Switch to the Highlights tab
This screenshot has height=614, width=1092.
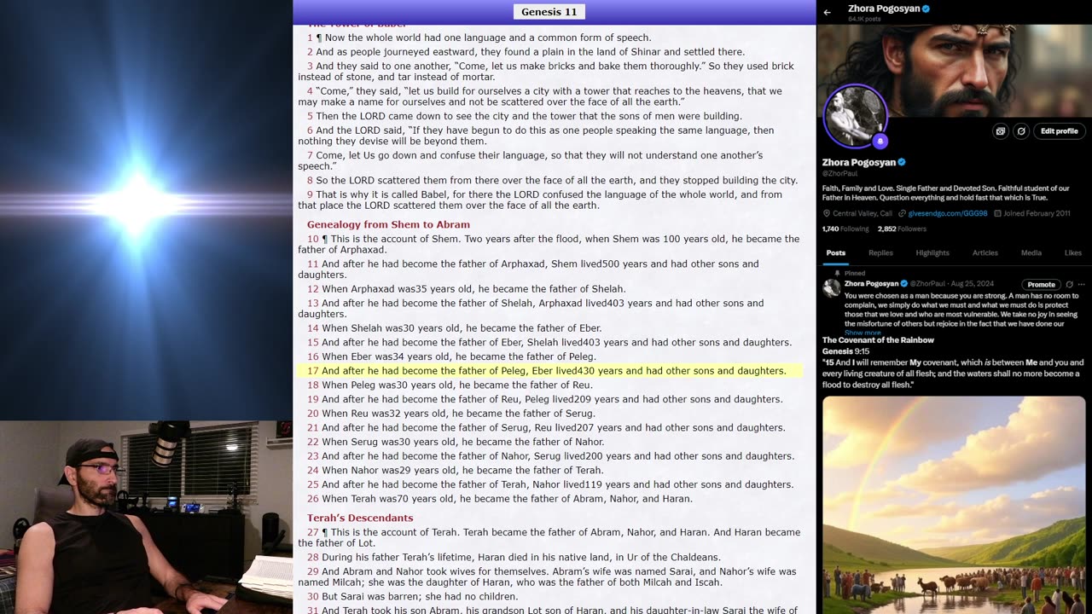tap(932, 252)
